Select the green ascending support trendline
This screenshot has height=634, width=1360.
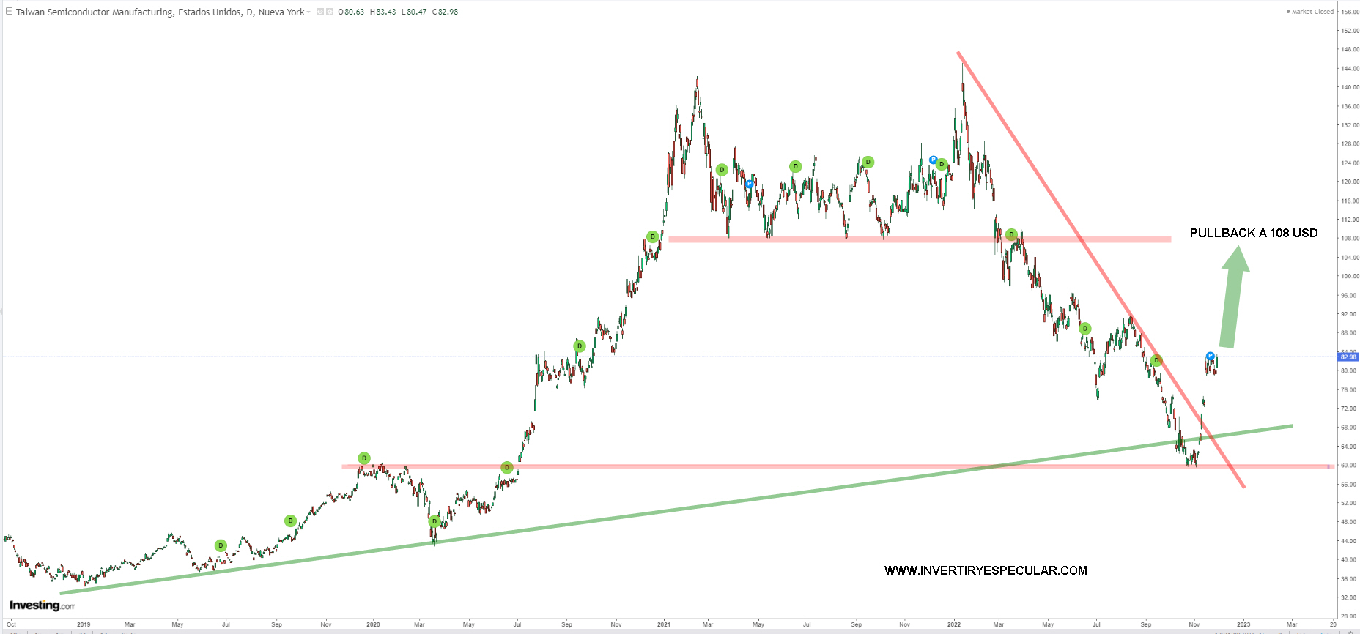[x=659, y=517]
